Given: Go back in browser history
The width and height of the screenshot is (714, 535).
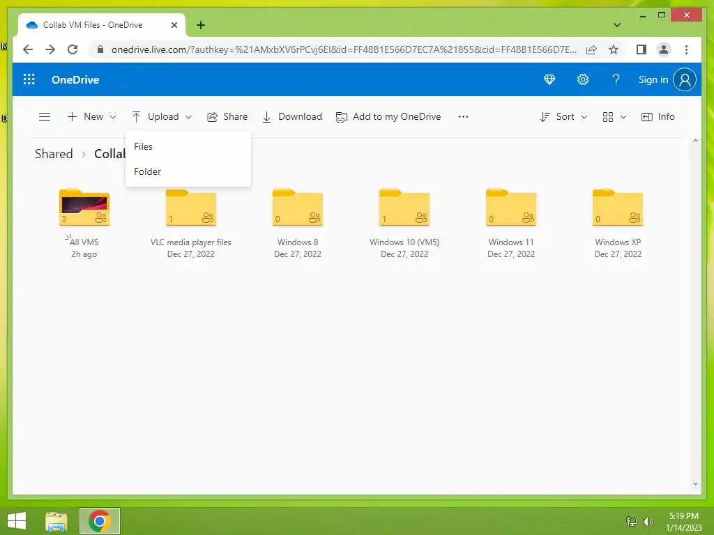Looking at the screenshot, I should 28,49.
